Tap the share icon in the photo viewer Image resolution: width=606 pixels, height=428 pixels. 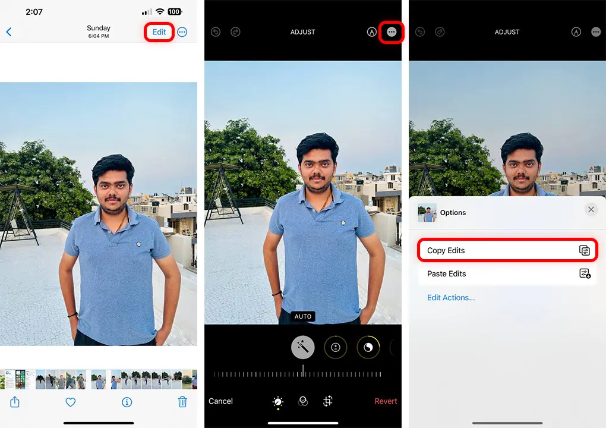(15, 402)
